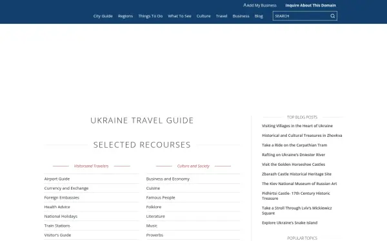Open Health Advice link

(x=57, y=207)
